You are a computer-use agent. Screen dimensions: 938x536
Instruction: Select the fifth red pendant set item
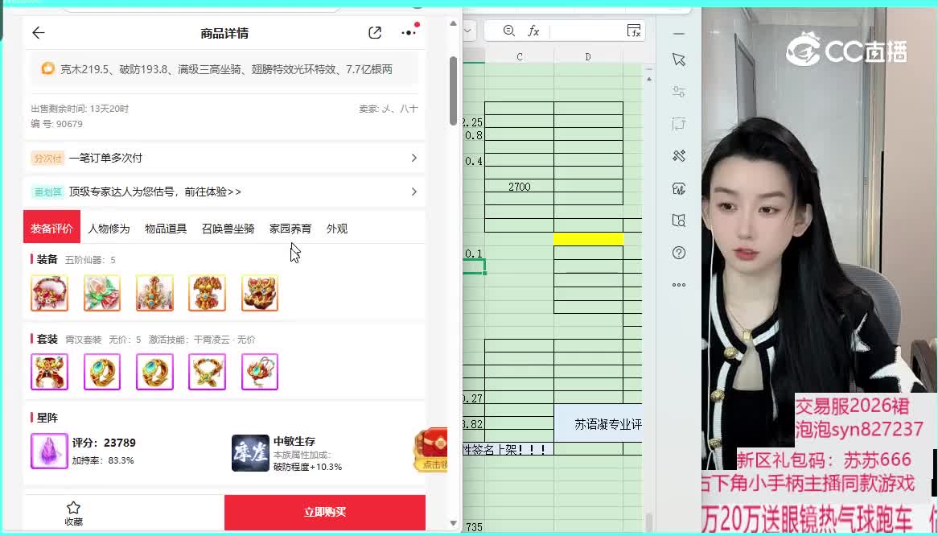(260, 372)
